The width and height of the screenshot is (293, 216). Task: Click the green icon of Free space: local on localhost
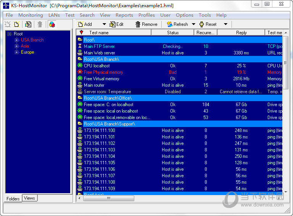point(80,111)
